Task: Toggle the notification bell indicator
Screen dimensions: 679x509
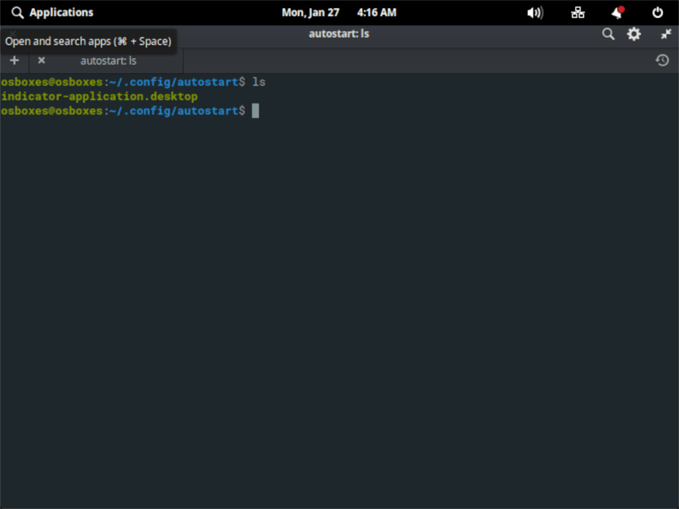Action: (616, 12)
